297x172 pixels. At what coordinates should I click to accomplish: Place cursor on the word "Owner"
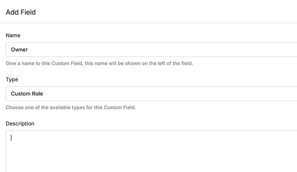click(x=19, y=49)
